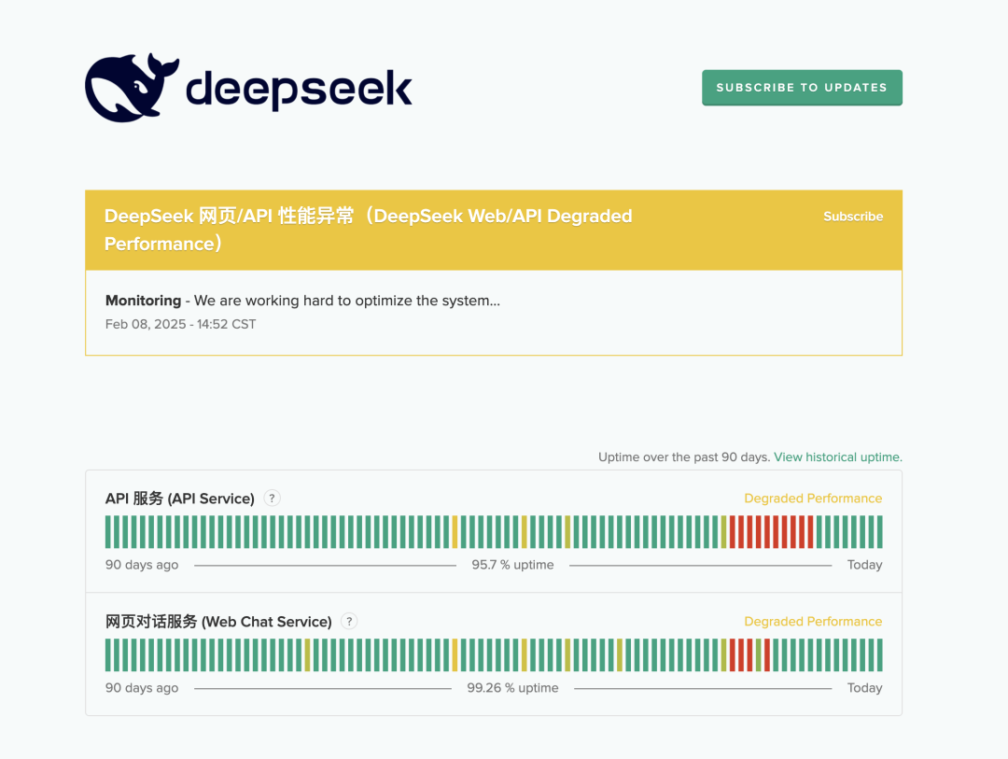This screenshot has height=759, width=1008.
Task: Click the SUBSCRIBE TO UPDATES button
Action: tap(802, 87)
